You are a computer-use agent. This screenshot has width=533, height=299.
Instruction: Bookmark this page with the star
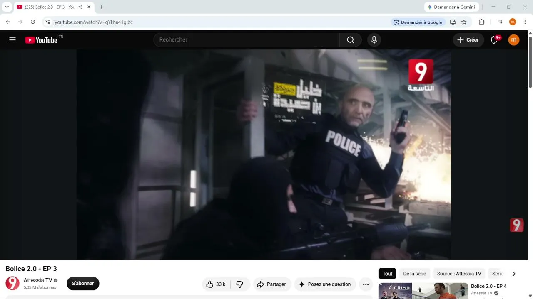click(464, 22)
